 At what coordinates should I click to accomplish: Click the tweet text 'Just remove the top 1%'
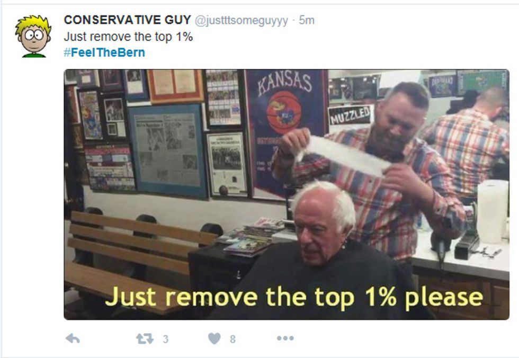point(128,37)
